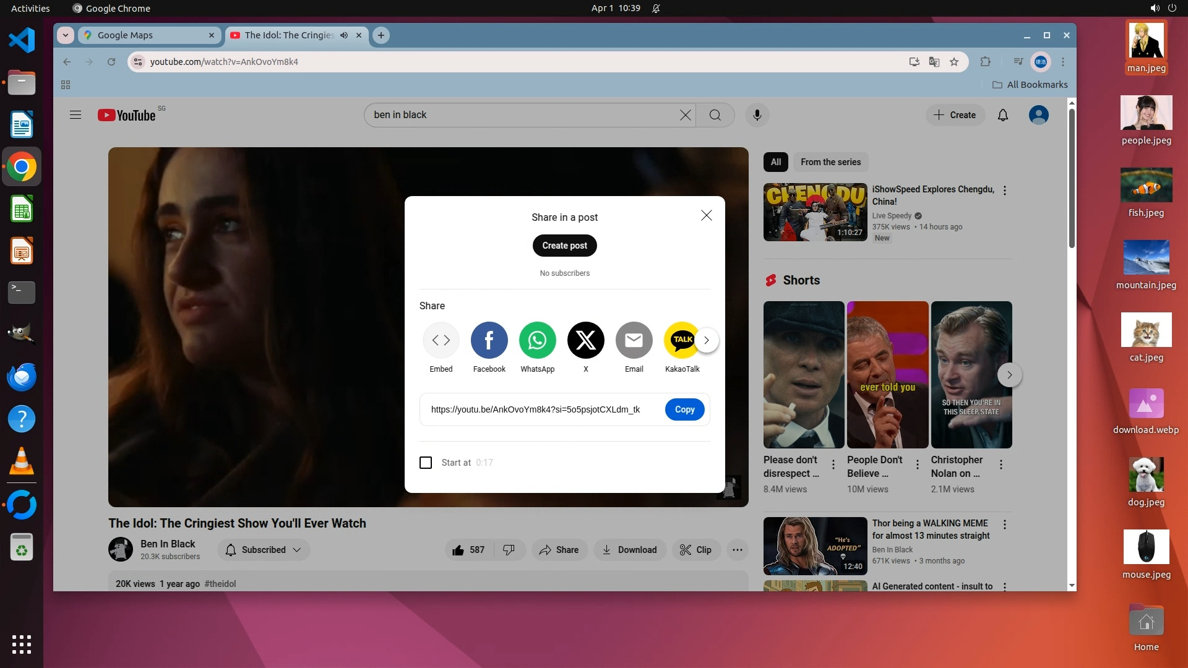
Task: Enable the Start at checkbox
Action: 426,463
